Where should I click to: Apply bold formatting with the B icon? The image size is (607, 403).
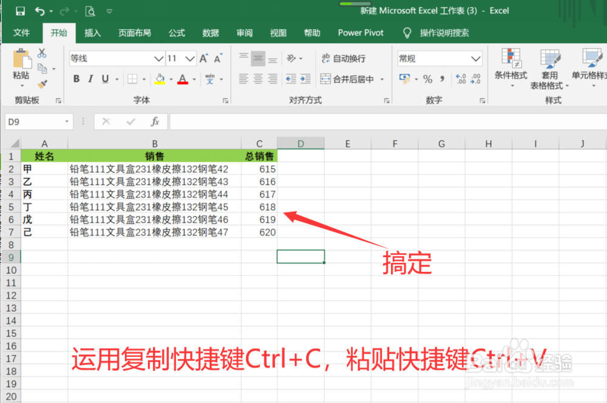click(76, 79)
